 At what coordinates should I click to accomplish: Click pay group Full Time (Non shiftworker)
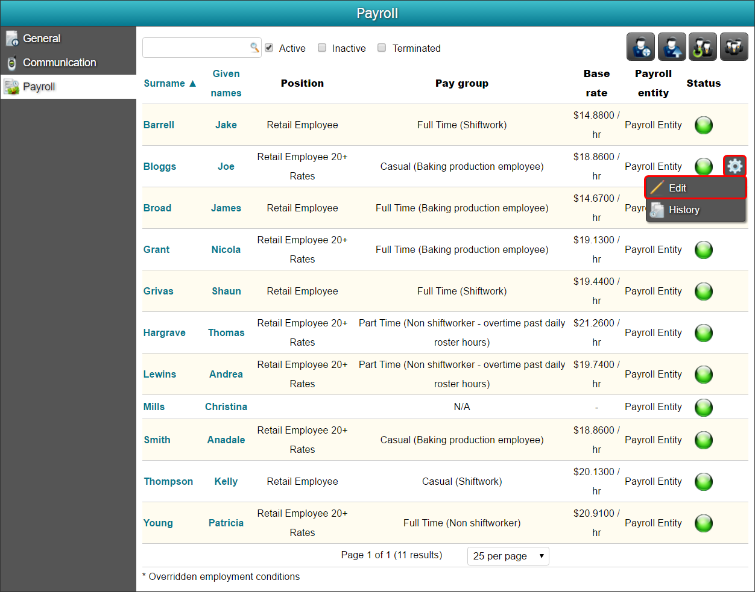coord(462,523)
